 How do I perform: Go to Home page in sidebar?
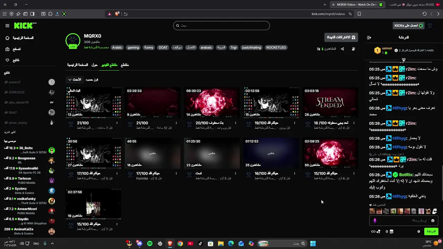(x=20, y=38)
